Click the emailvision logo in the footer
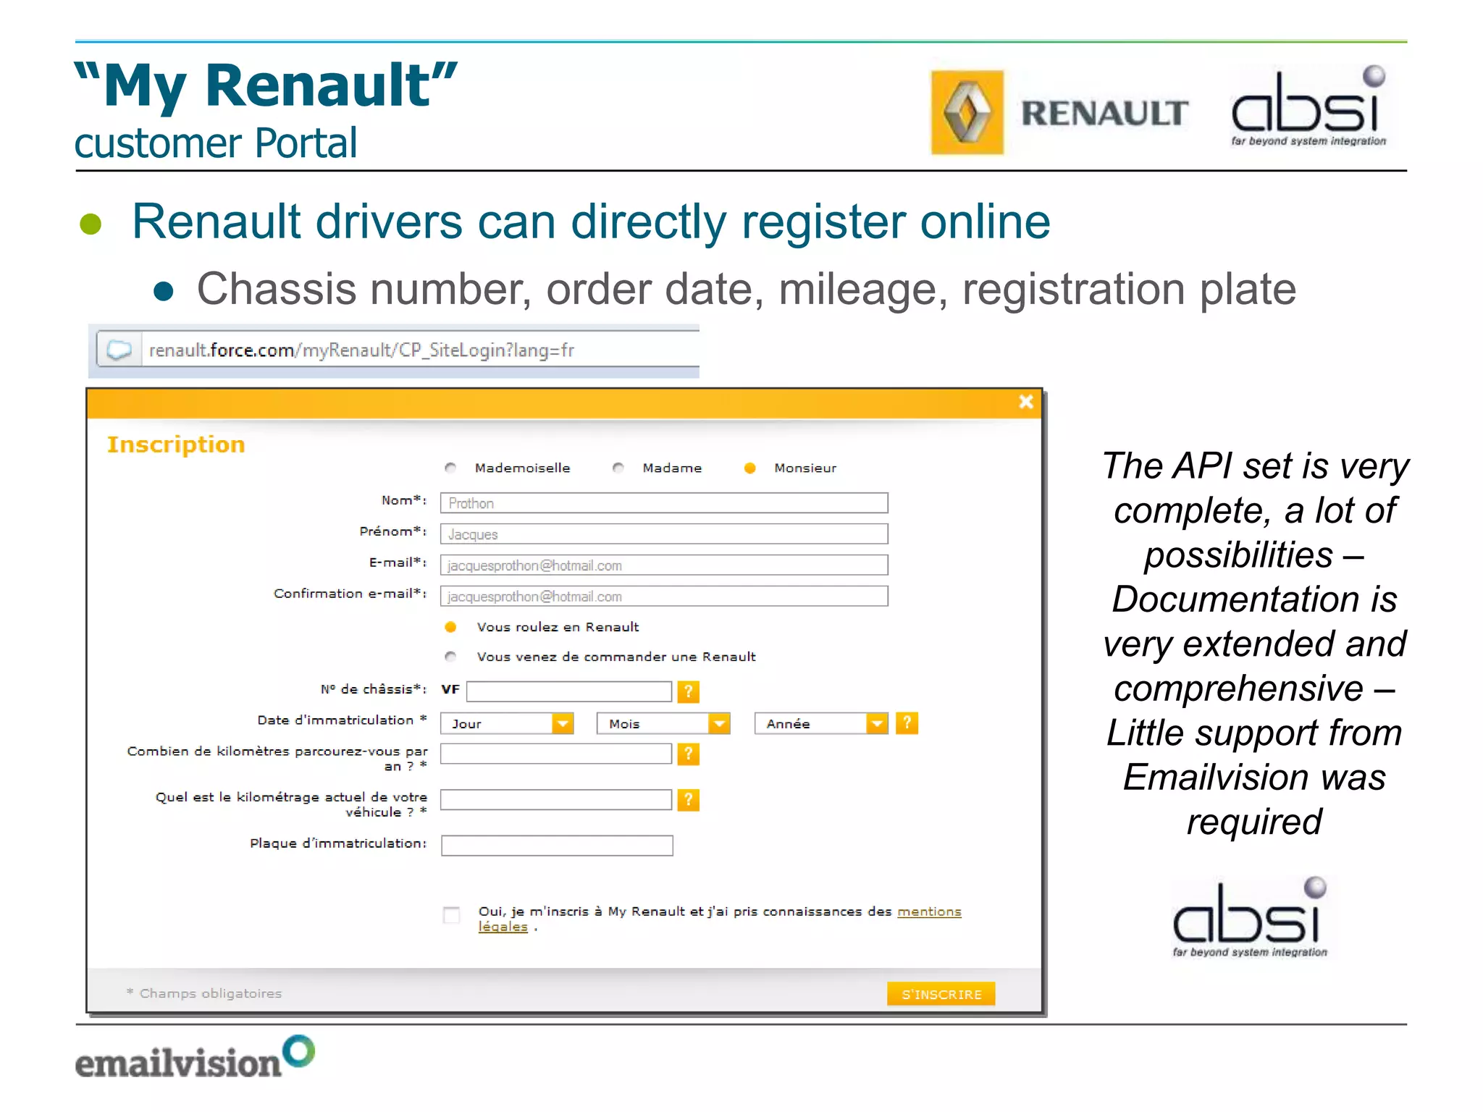 click(x=195, y=1058)
